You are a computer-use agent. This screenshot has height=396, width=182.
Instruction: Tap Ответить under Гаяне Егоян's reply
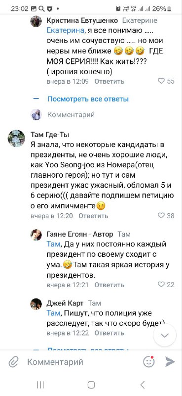click(x=109, y=285)
